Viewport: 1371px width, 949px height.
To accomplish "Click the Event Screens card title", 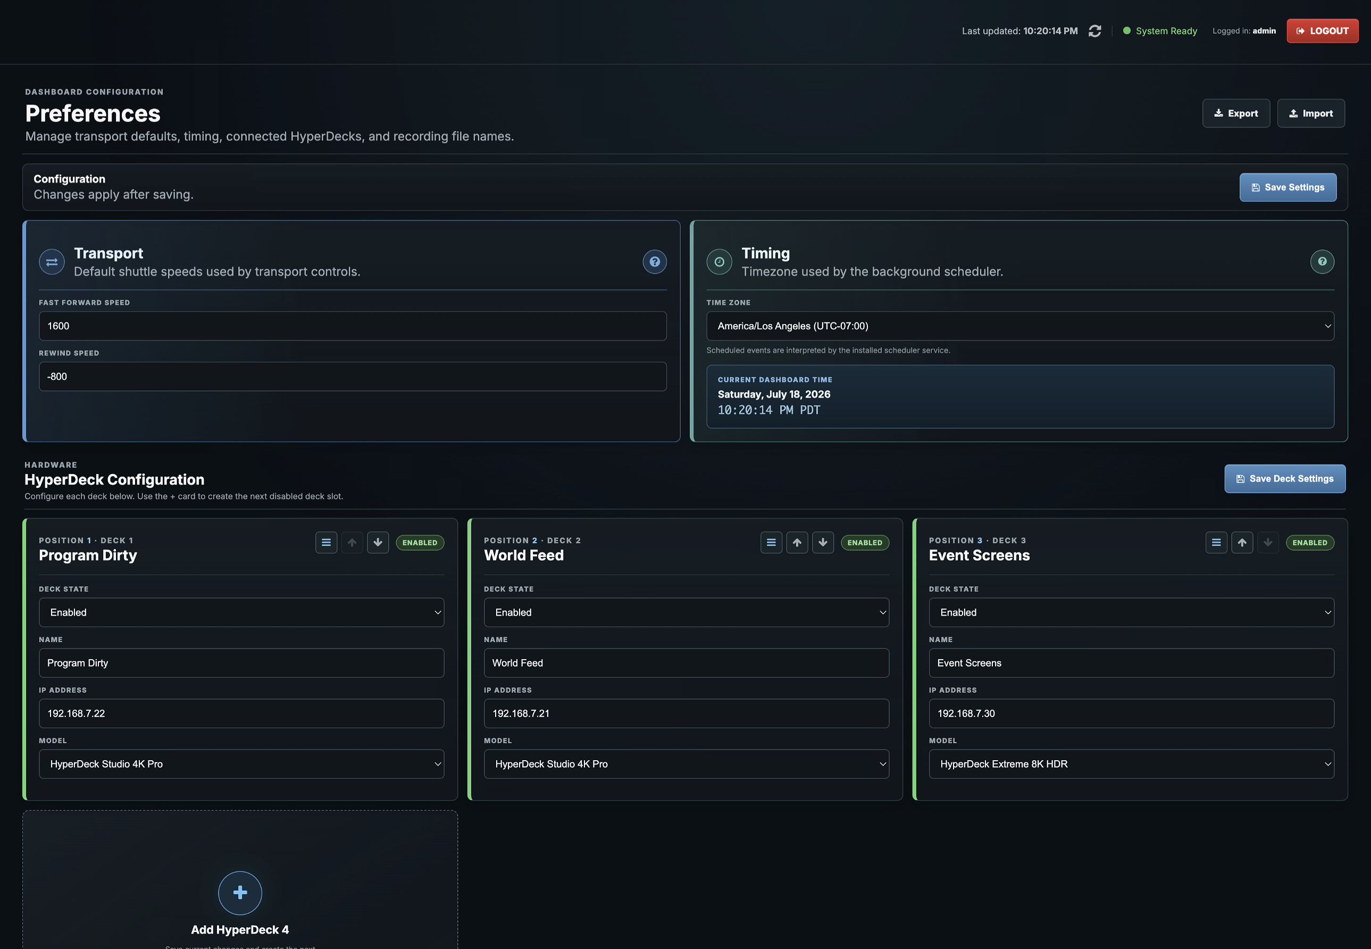I will coord(980,555).
